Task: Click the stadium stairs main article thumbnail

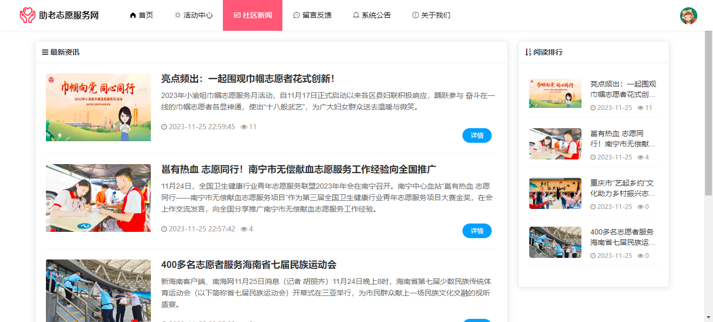Action: pyautogui.click(x=98, y=291)
